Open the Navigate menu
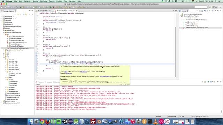Screen dimensions: 223x125 tap(44, 1)
